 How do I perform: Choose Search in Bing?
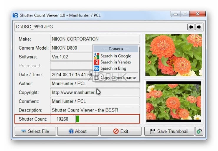(116, 68)
